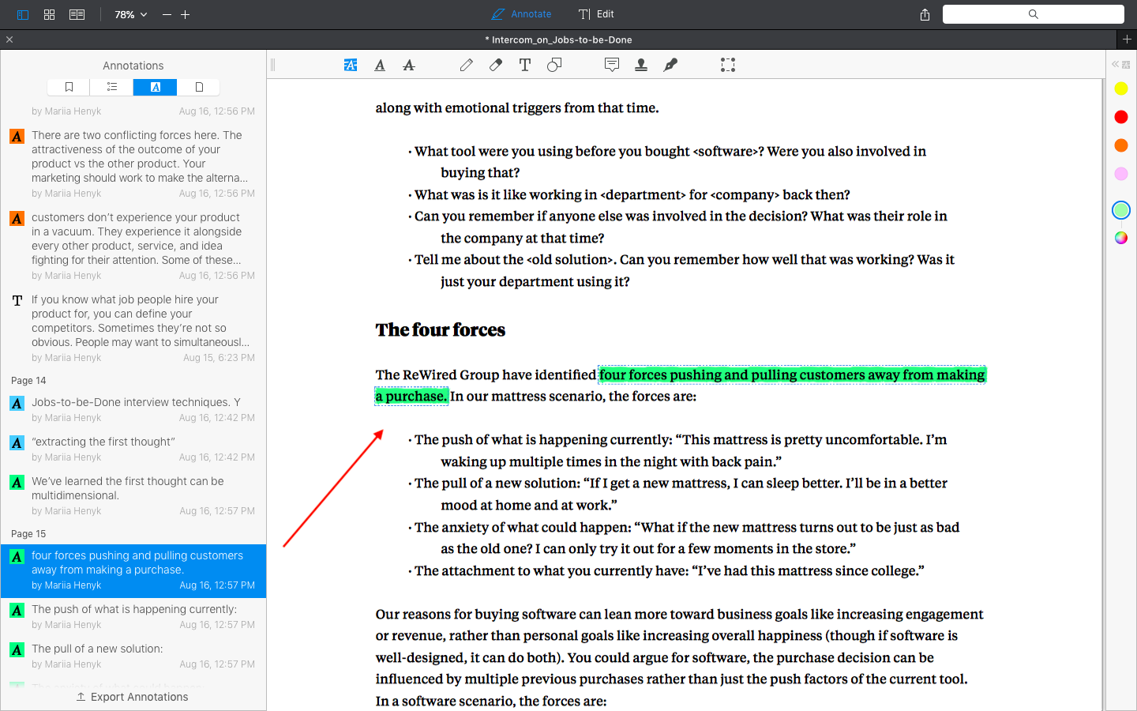Show page thumbnails tab in sidebar
This screenshot has height=711, width=1137.
click(198, 87)
